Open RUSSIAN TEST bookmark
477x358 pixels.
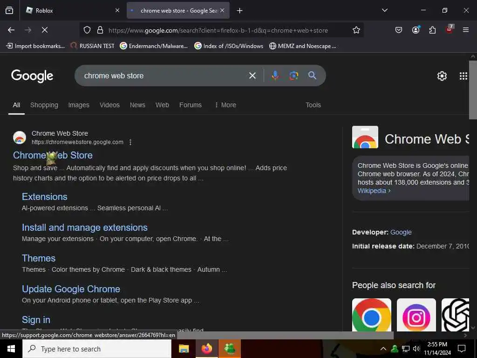click(x=92, y=46)
